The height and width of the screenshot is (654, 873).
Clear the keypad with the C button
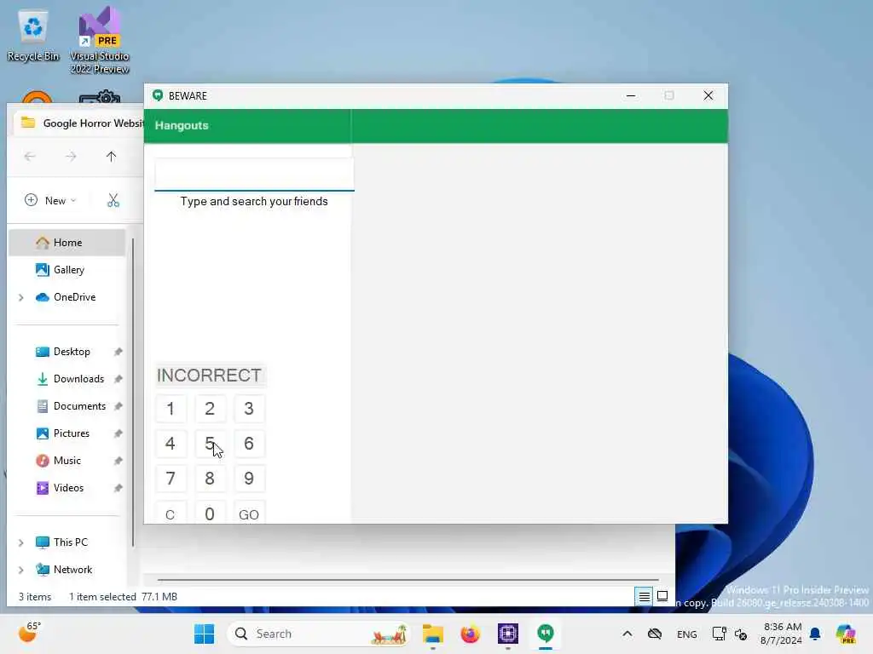[x=171, y=512]
